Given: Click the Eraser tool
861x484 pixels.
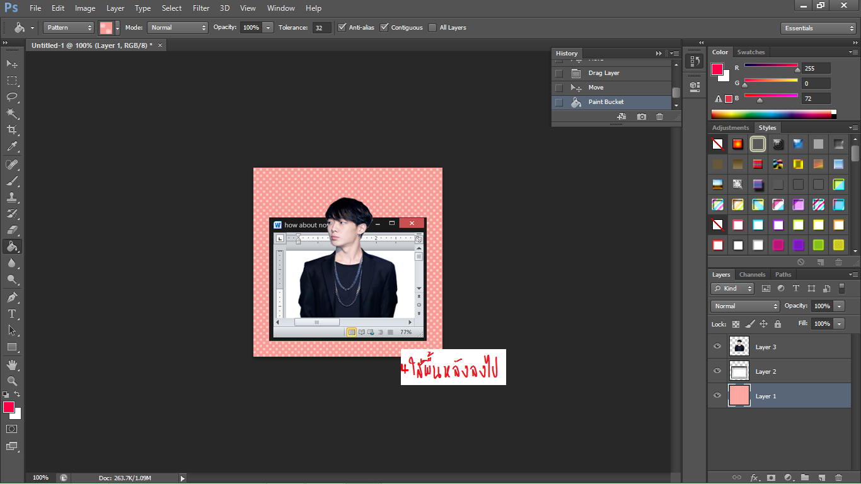Looking at the screenshot, I should coord(12,230).
